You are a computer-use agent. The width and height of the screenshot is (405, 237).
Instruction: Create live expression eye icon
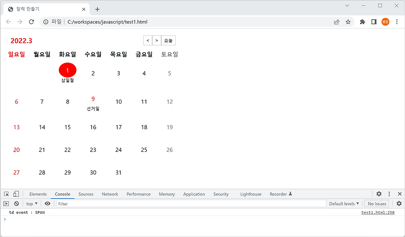pyautogui.click(x=48, y=204)
